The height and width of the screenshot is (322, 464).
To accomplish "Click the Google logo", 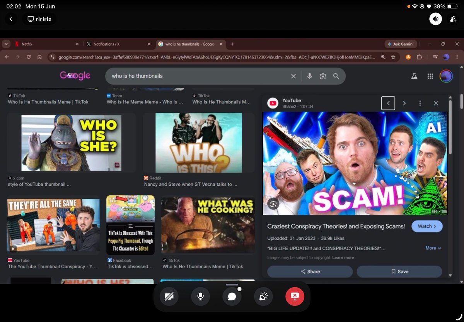I will click(x=75, y=76).
